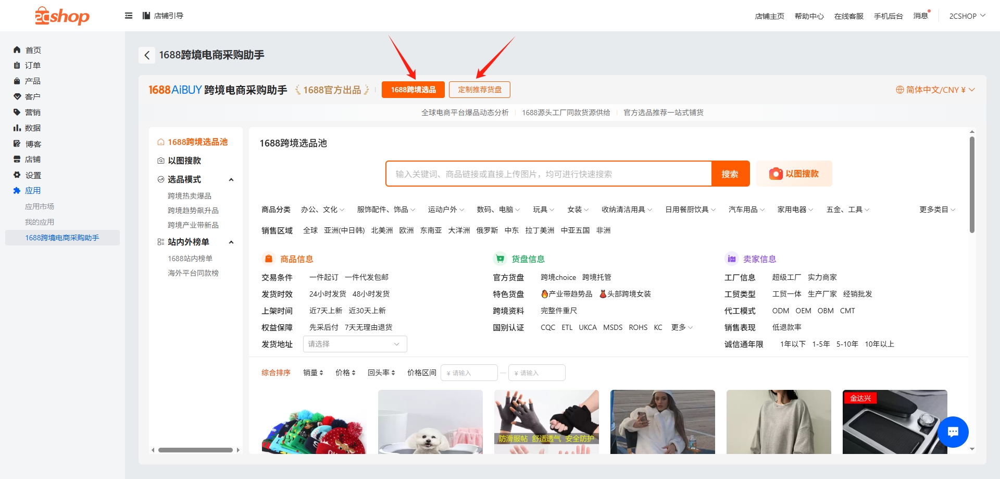Open the 帮助中心 link in header
This screenshot has height=479, width=1000.
[x=809, y=16]
